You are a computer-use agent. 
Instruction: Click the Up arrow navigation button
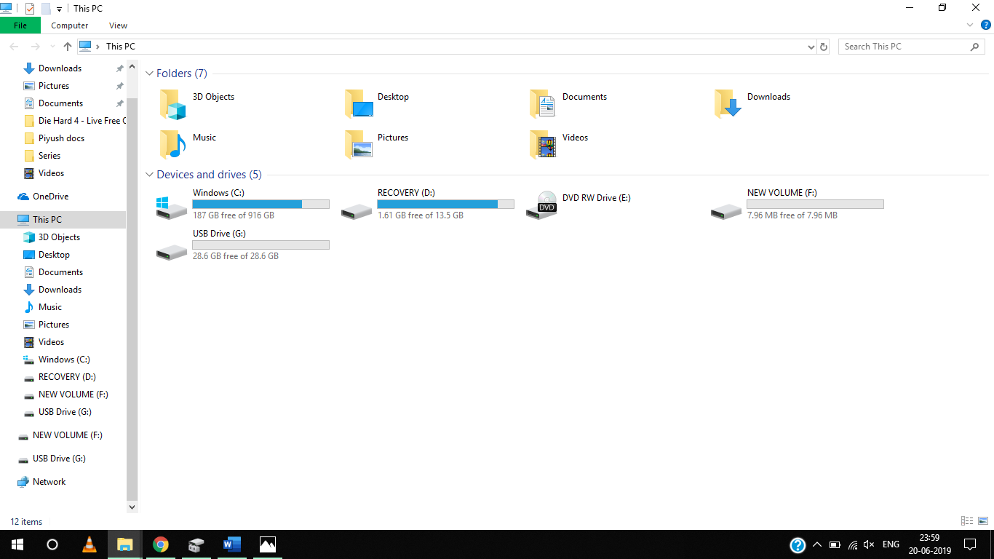[68, 47]
